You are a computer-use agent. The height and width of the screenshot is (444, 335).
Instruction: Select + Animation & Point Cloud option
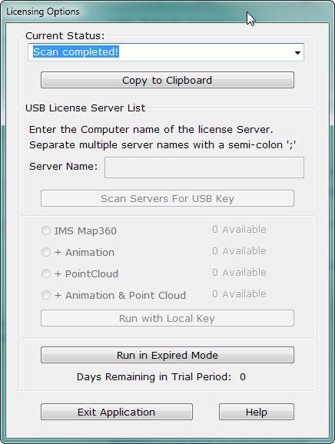pyautogui.click(x=46, y=295)
